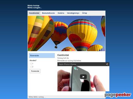Play the Apple iPhone 4 Review video
The height and width of the screenshot is (99, 133).
tap(83, 77)
